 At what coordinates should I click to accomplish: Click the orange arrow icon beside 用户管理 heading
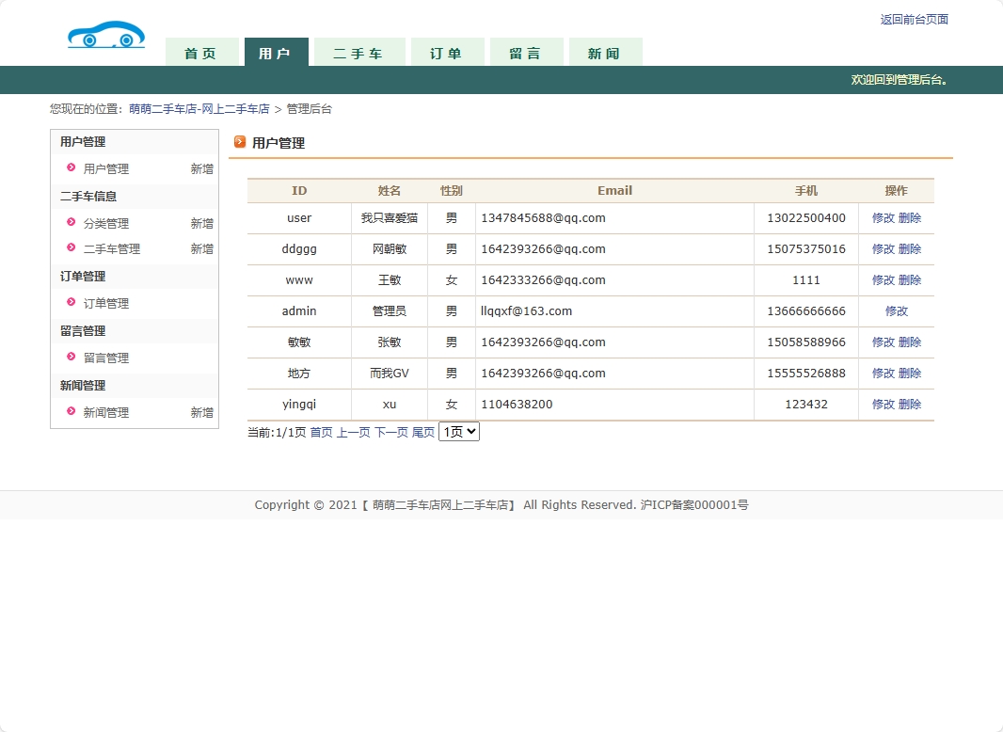(240, 142)
